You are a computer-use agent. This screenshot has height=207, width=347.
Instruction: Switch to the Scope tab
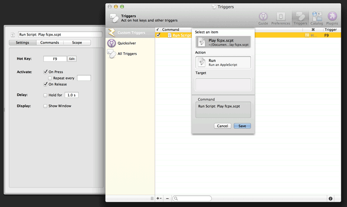(x=77, y=42)
